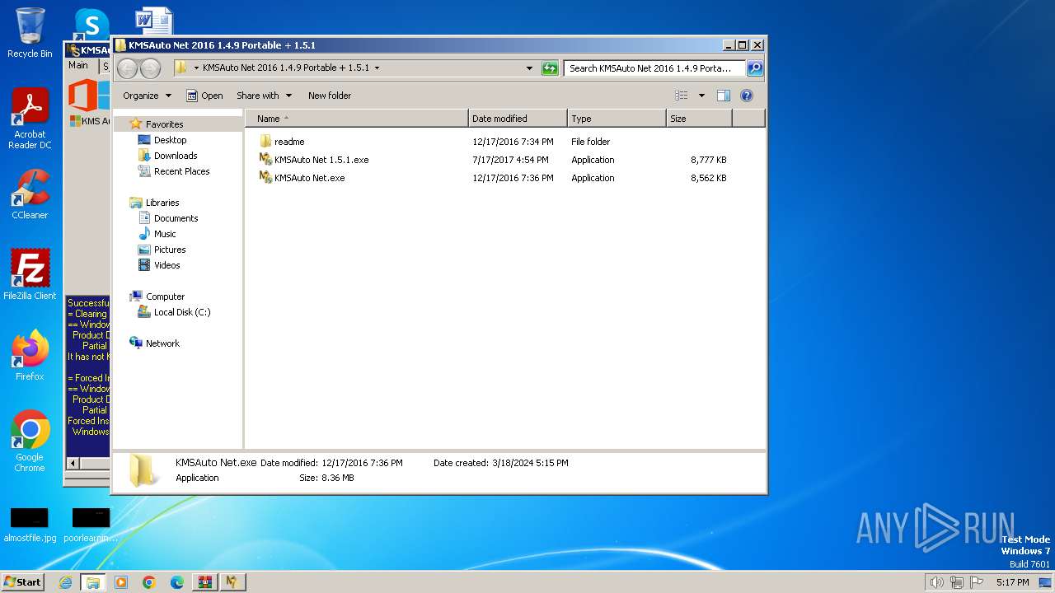The image size is (1055, 593).
Task: Select almostfile.jpg on the desktop
Action: point(30,525)
